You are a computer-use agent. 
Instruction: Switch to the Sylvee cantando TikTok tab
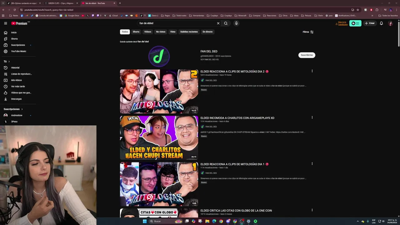pyautogui.click(x=24, y=3)
